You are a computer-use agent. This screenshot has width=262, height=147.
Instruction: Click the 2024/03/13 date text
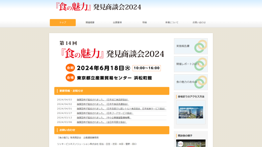click(x=64, y=118)
